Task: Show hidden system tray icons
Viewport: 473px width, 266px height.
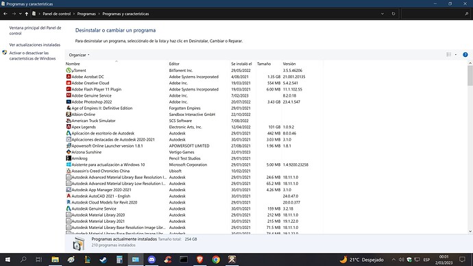Action: point(393,259)
